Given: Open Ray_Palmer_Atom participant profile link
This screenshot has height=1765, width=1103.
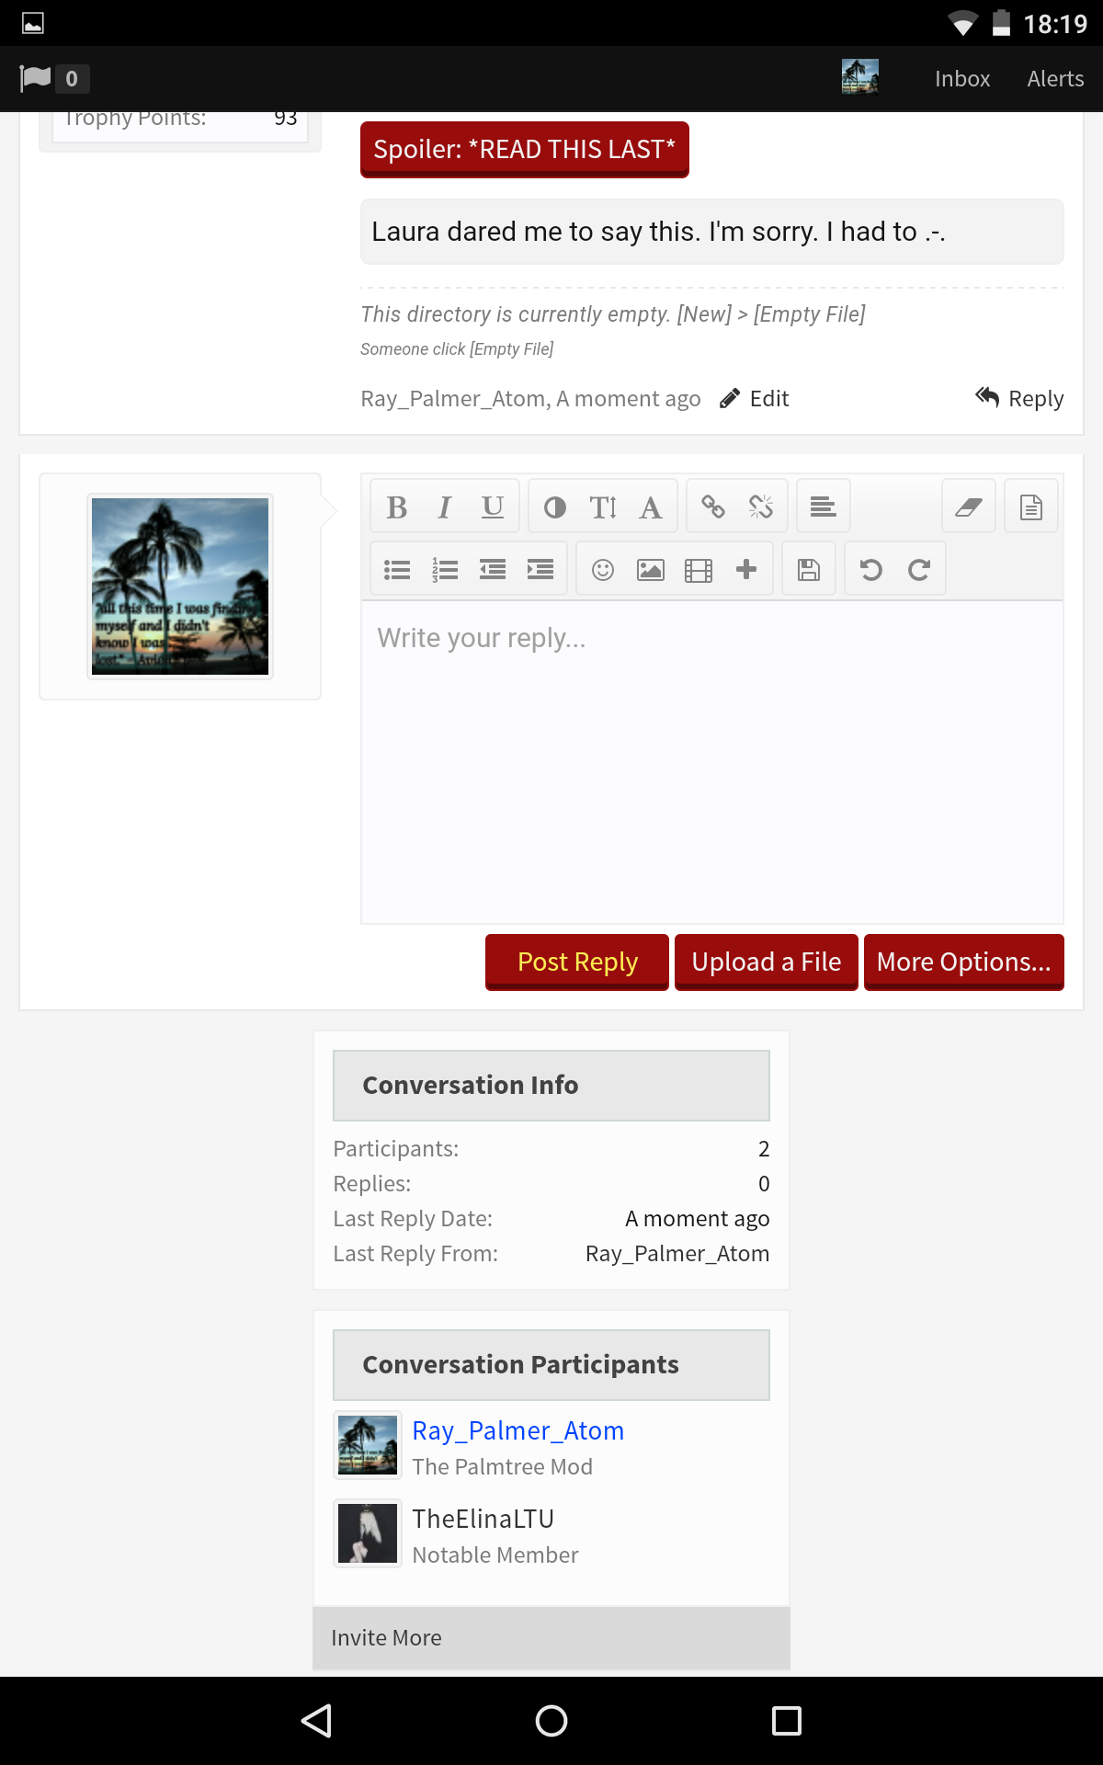Looking at the screenshot, I should (x=517, y=1430).
